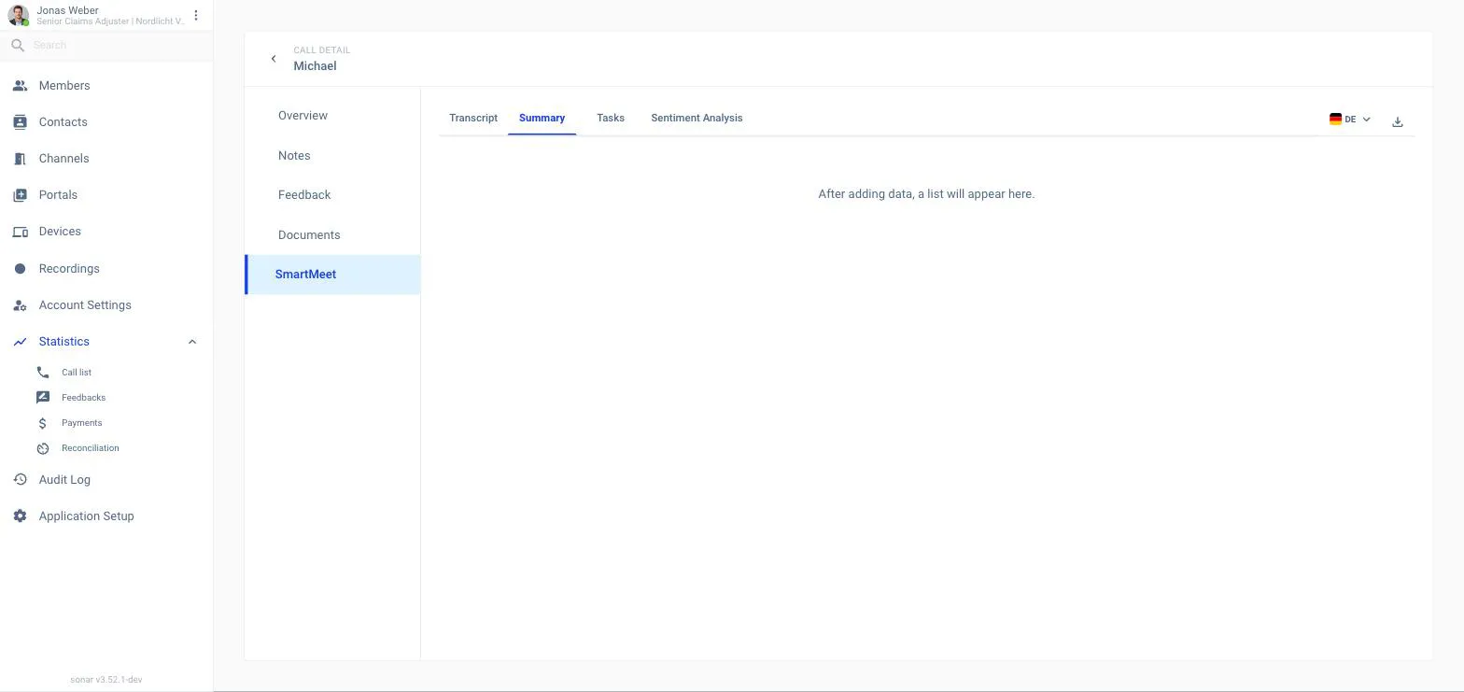The image size is (1464, 692).
Task: Click the search magnifier icon
Action: (18, 45)
